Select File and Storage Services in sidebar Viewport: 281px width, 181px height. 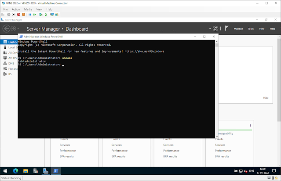[9, 69]
